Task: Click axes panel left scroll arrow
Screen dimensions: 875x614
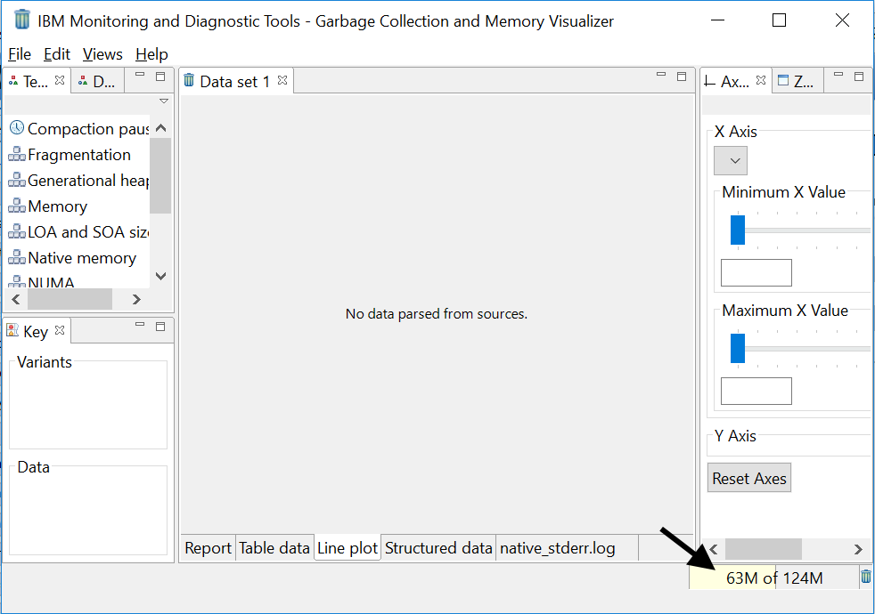Action: tap(714, 549)
